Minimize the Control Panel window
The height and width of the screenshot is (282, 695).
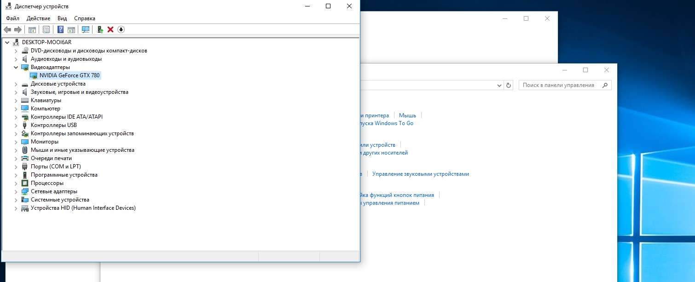pos(564,70)
